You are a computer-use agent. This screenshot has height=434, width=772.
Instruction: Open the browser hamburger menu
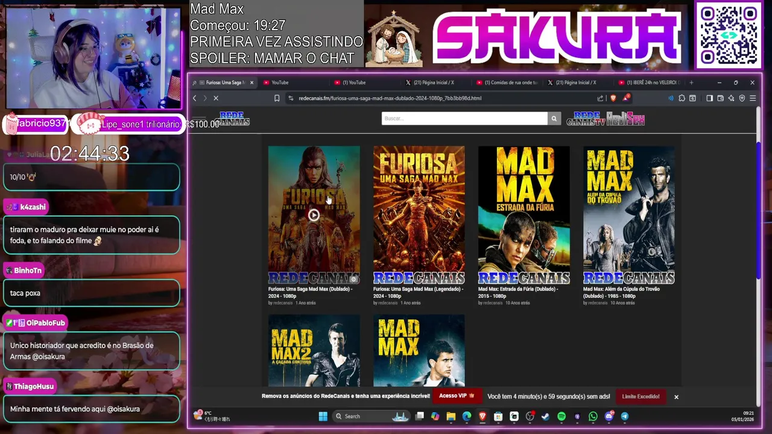[x=753, y=98]
